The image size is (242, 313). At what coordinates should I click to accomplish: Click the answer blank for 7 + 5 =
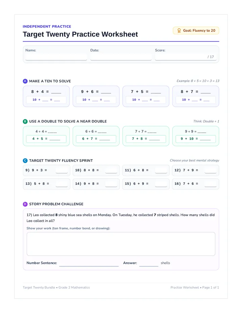[x=156, y=92]
